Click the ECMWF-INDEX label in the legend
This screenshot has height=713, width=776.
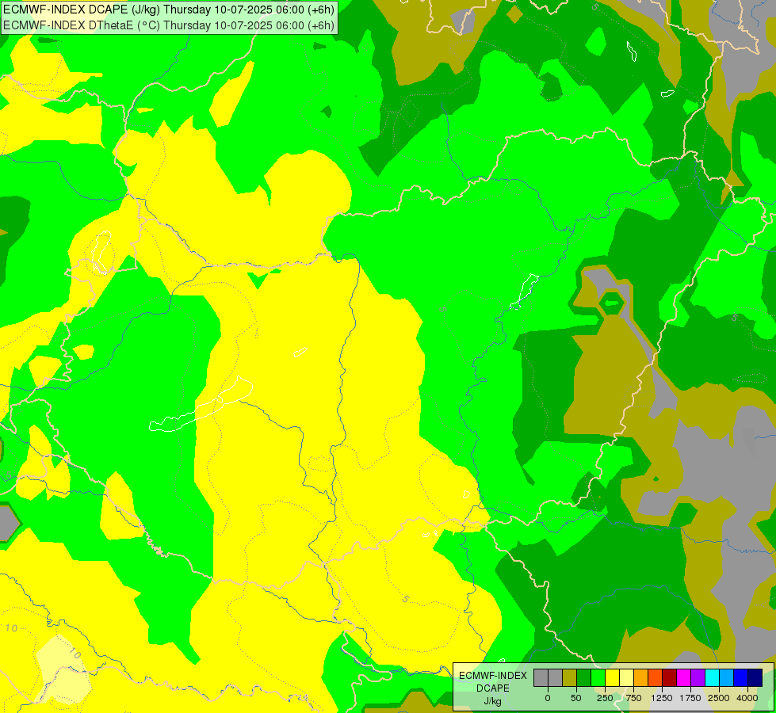(x=493, y=676)
